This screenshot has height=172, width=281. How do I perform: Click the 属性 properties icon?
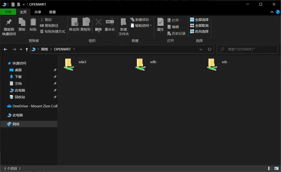pos(160,25)
